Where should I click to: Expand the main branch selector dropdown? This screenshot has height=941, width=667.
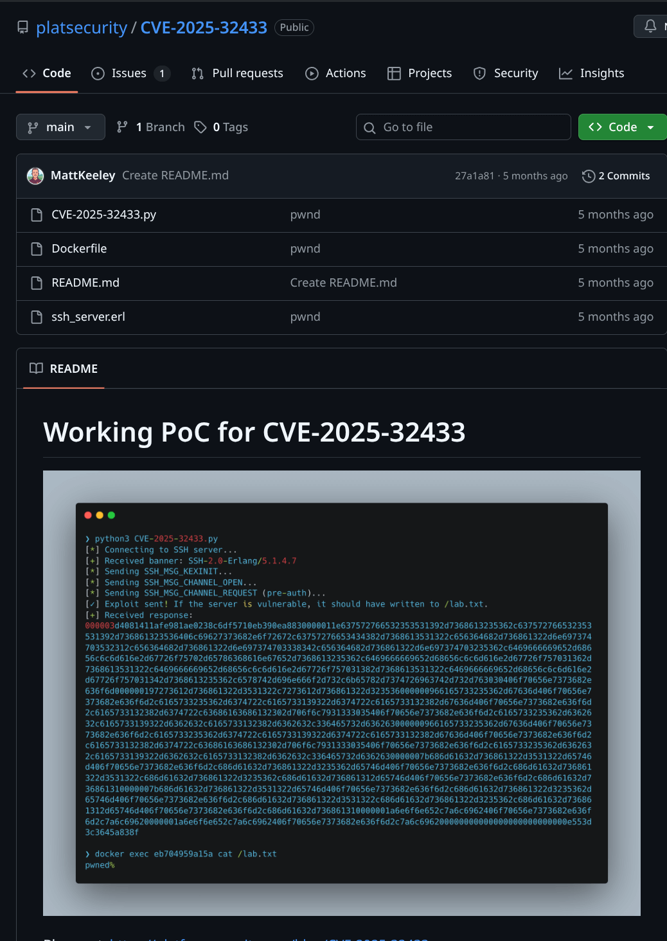60,127
